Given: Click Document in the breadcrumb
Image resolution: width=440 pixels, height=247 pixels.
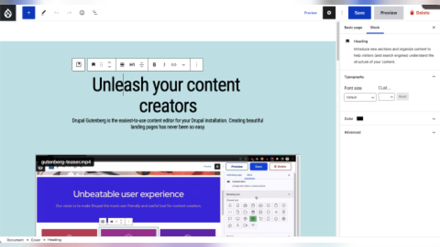Looking at the screenshot, I should 15,240.
